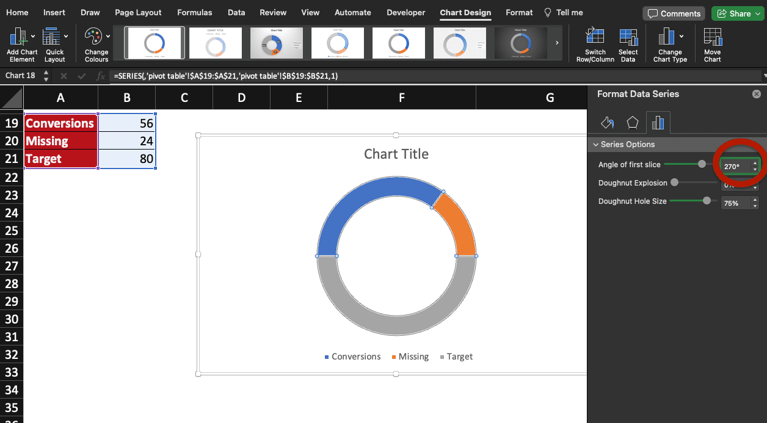Select the first chart style thumbnail

[x=154, y=43]
